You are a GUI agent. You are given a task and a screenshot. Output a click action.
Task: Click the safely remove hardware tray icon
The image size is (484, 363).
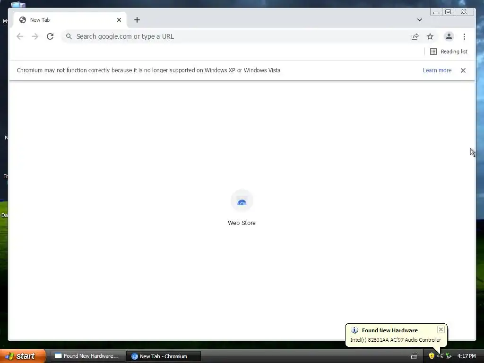coord(449,356)
